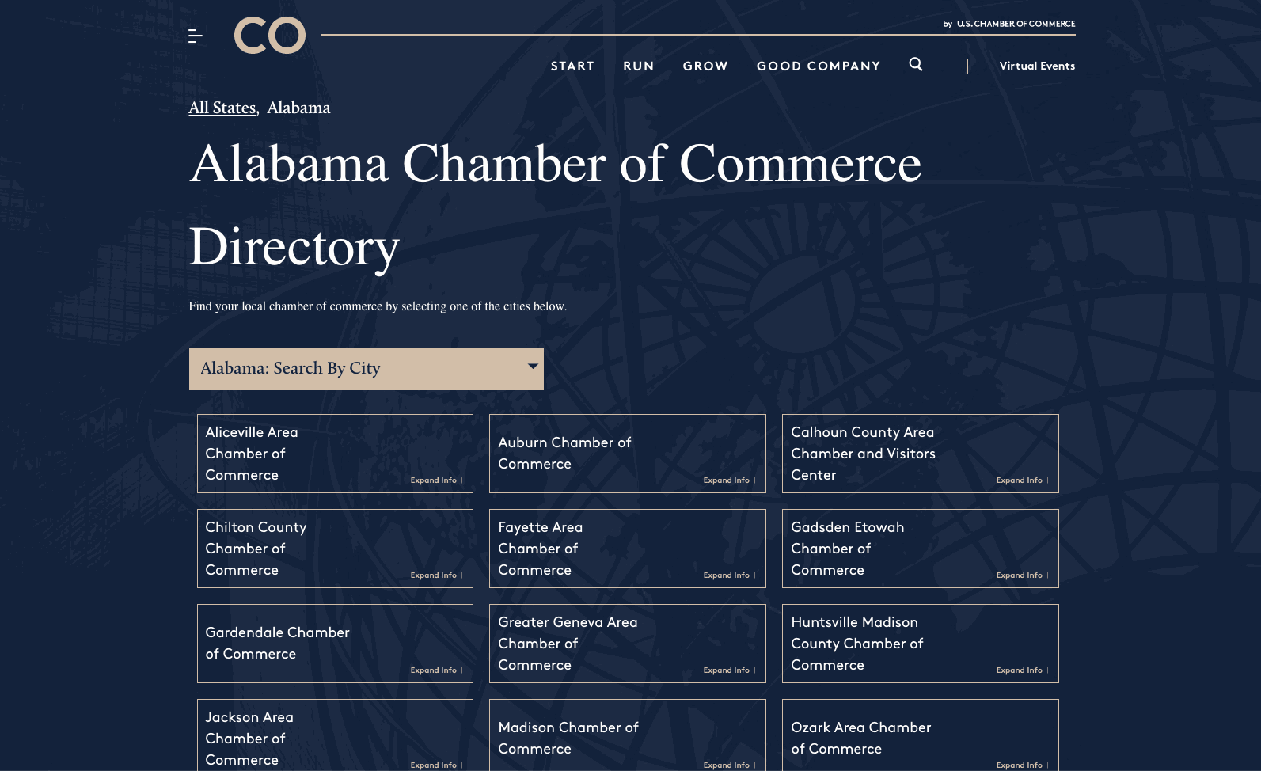Expand info for Gadsden Etowah Chamber
The width and height of the screenshot is (1261, 771).
1024,575
